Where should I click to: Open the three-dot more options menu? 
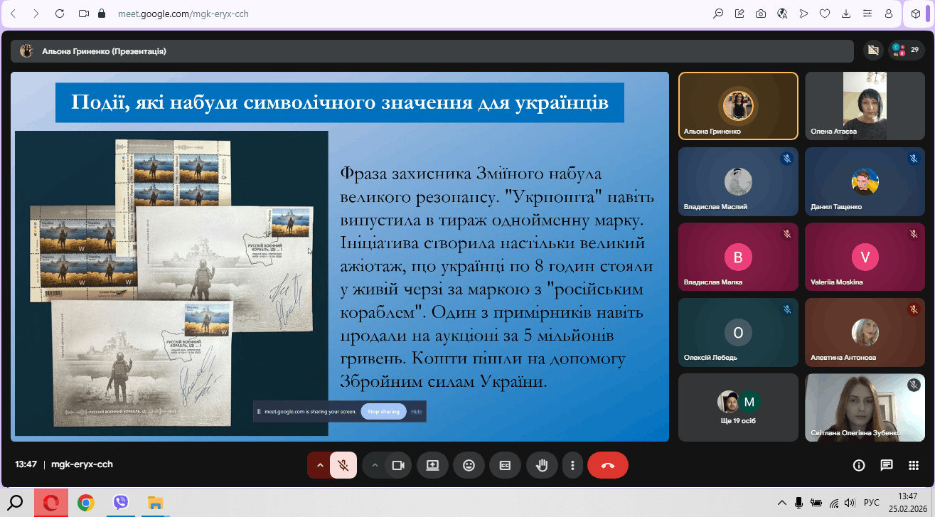point(572,465)
